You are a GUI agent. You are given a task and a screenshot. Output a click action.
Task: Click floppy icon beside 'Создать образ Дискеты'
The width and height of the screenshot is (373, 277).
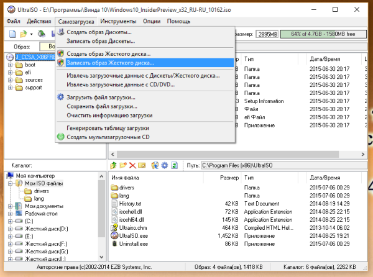pos(61,32)
